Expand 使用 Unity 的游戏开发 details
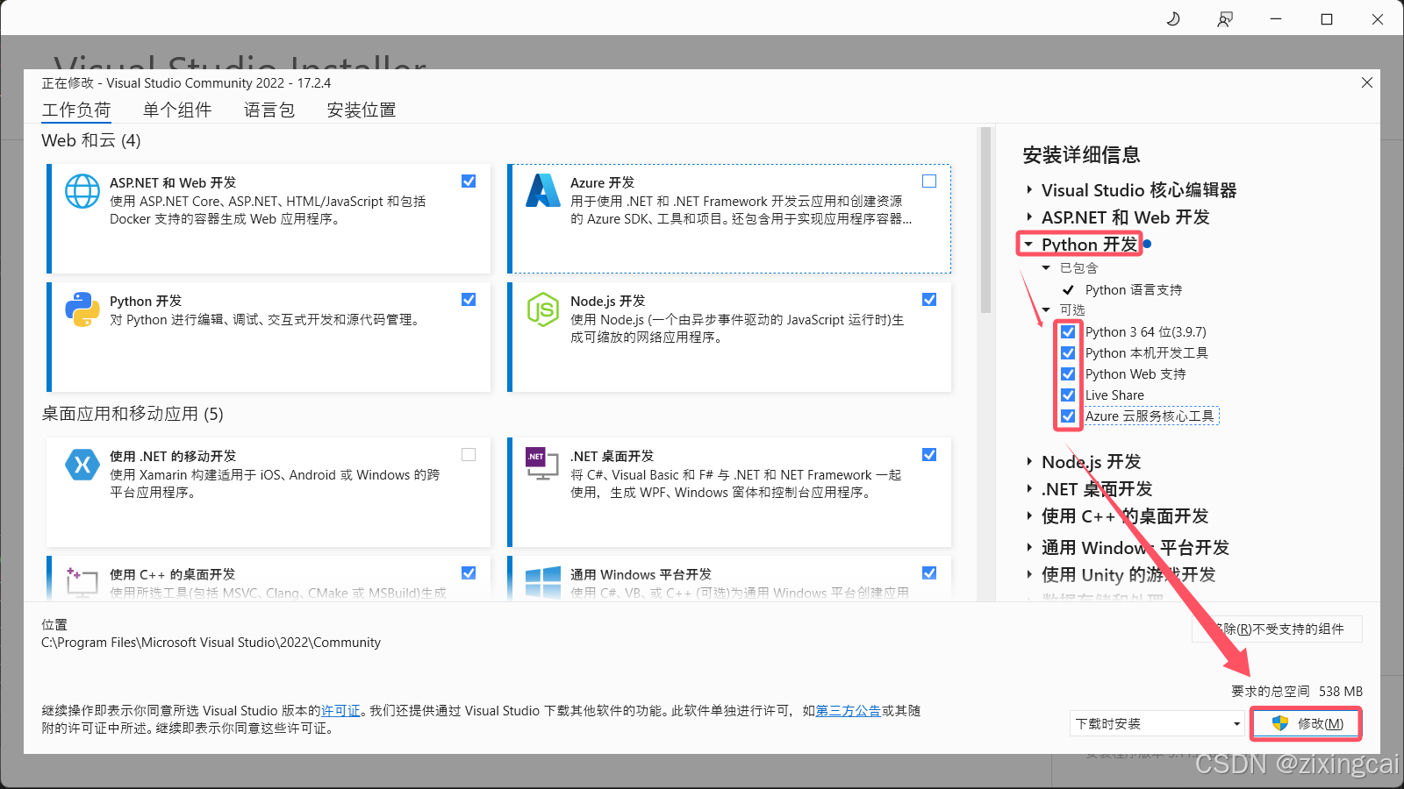 pos(1029,575)
